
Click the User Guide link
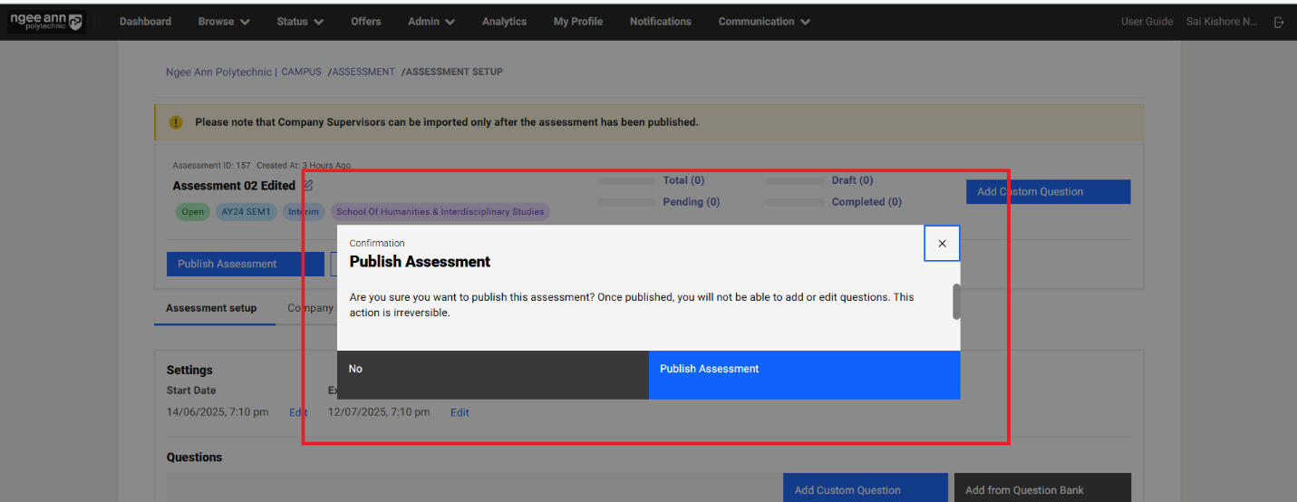1147,22
